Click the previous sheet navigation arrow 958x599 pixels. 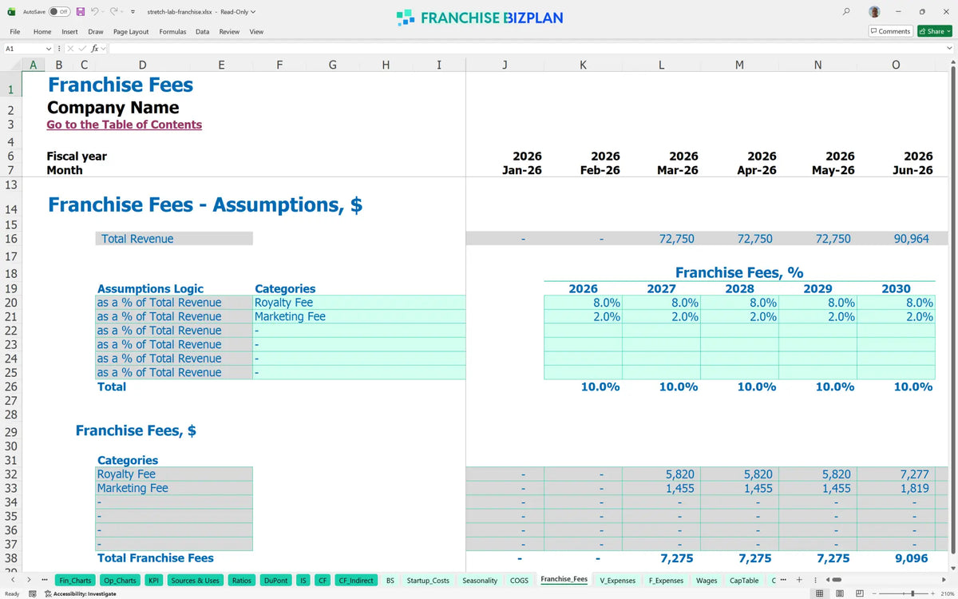point(14,580)
